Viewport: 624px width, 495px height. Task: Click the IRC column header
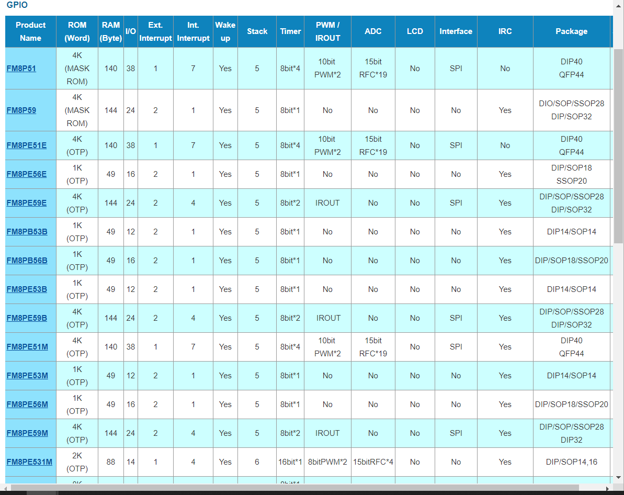point(505,31)
